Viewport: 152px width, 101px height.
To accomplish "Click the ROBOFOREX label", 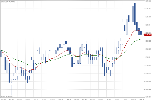I will pos(7,96).
